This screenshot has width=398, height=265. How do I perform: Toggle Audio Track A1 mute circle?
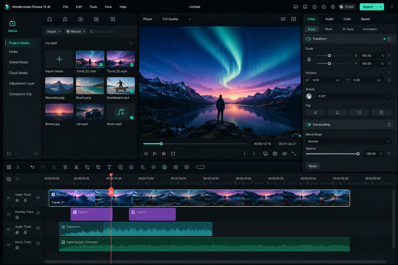[x=38, y=228]
